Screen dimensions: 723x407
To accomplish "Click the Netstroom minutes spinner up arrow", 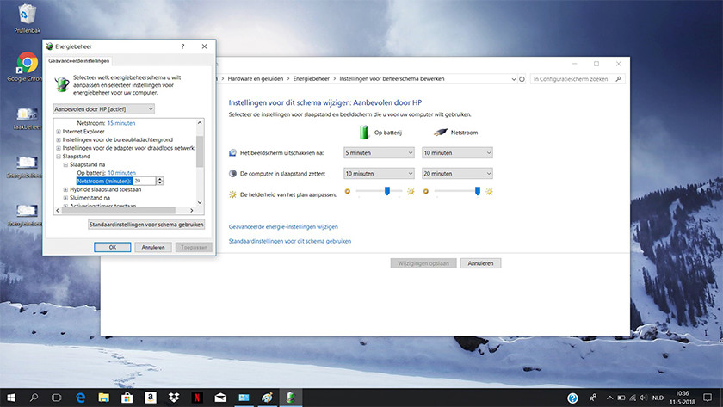I will pos(160,179).
